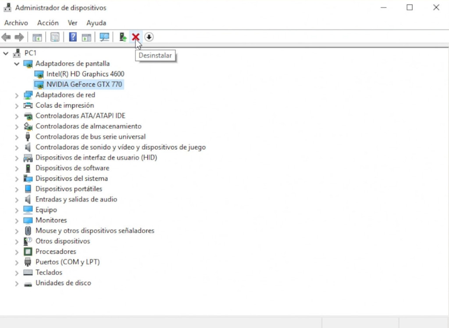Click the Show/Hide console tree icon

37,37
